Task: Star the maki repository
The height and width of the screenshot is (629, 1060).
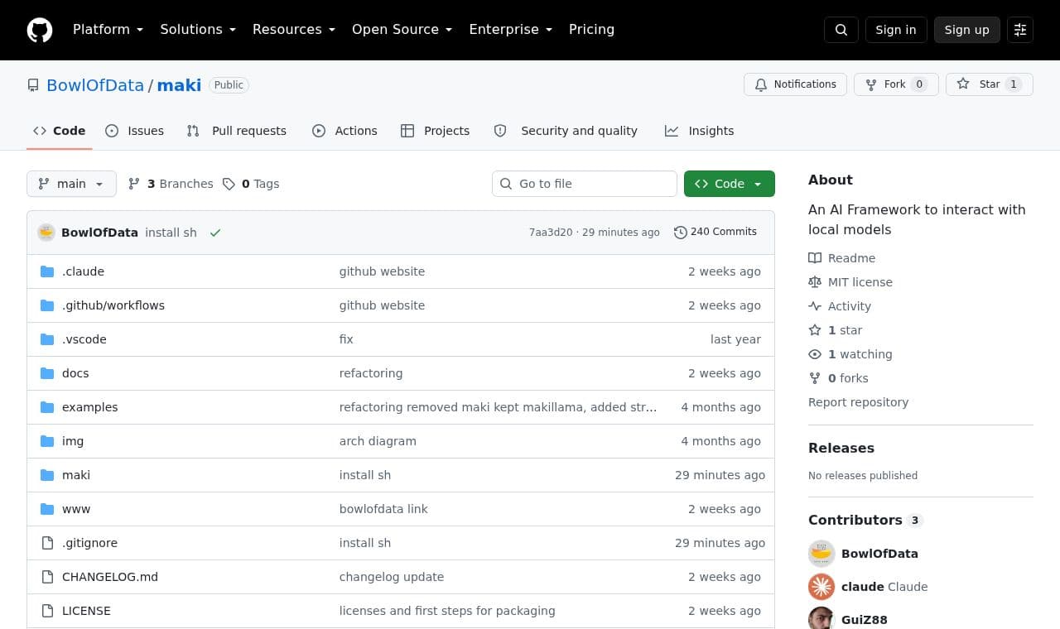Action: click(x=989, y=84)
